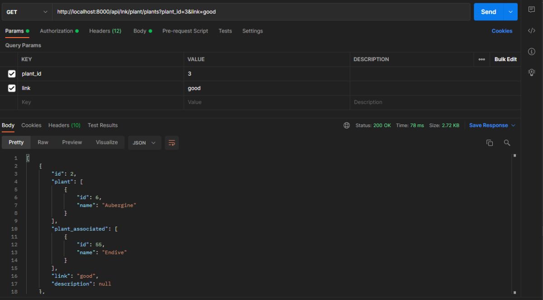
Task: Open the Settings tab
Action: click(x=252, y=31)
